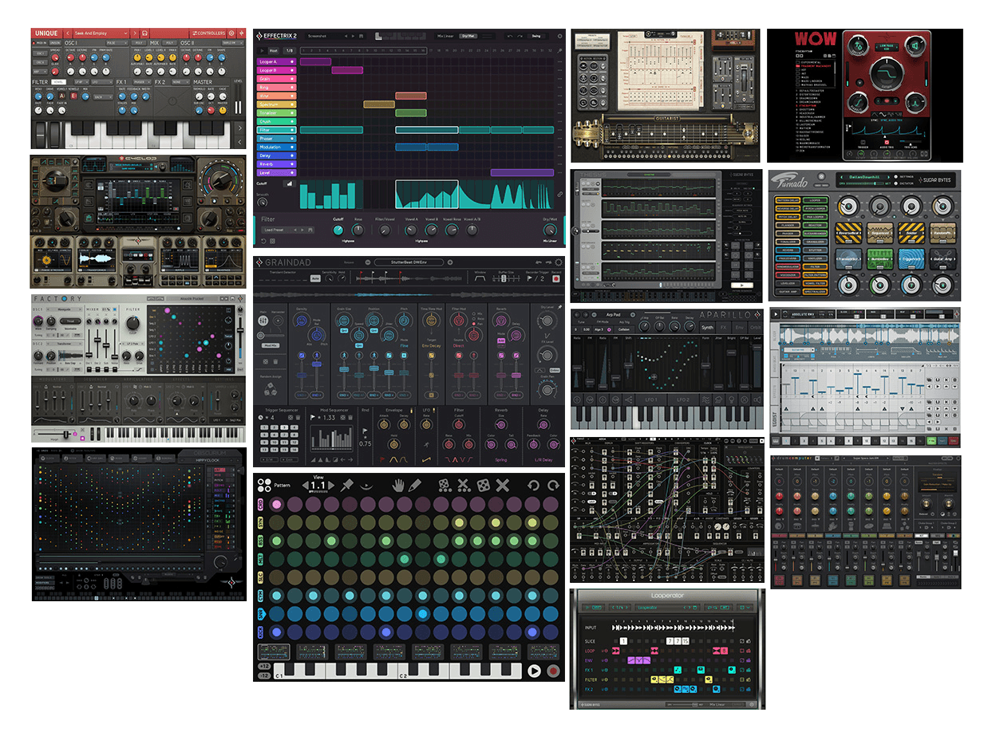Toggle first KICK step in pattern grid
The image size is (988, 740).
277,632
